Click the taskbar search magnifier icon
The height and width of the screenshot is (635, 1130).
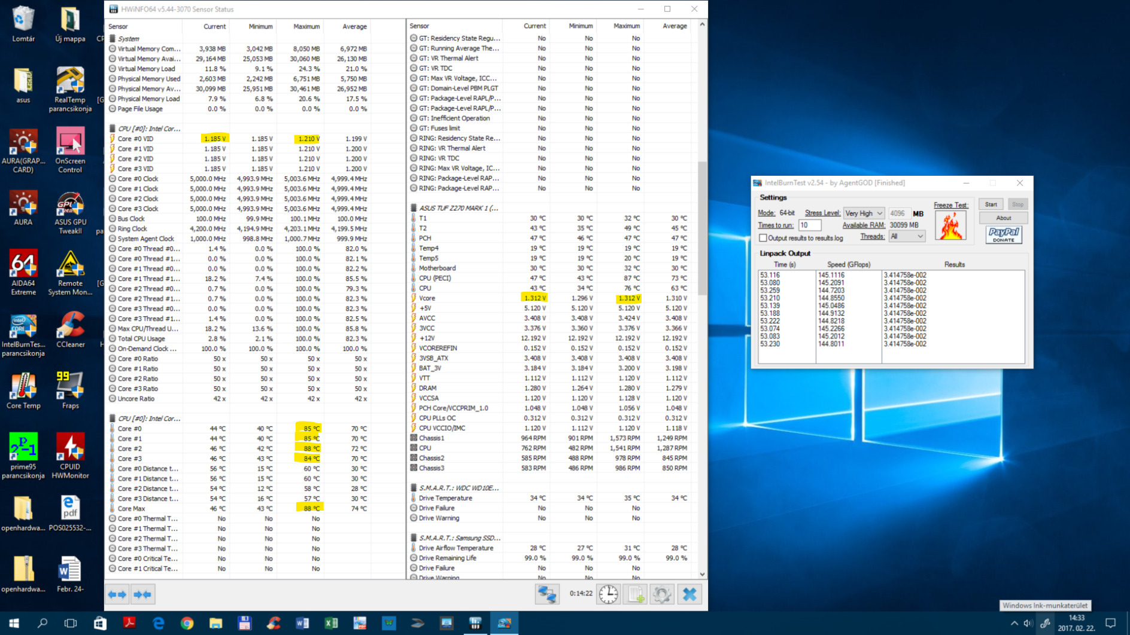tap(42, 623)
